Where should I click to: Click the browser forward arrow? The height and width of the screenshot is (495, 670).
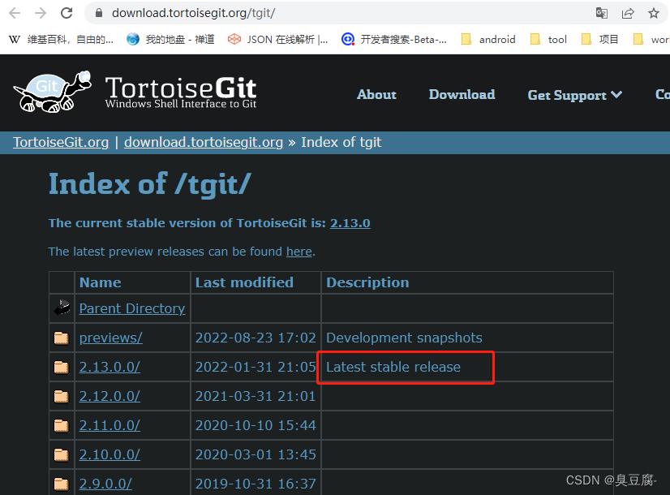(x=41, y=13)
